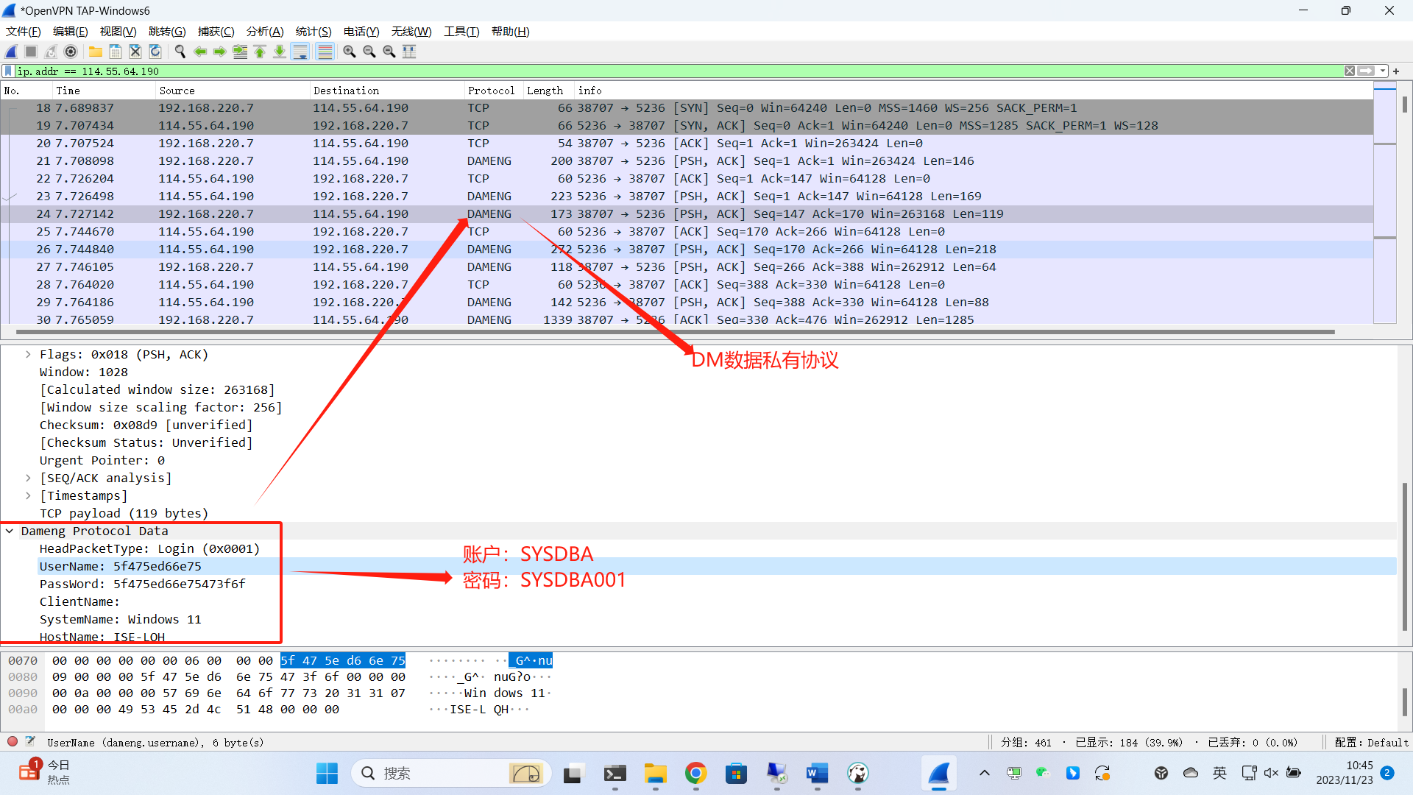Click the expert information status circle
1413x795 pixels.
click(13, 742)
